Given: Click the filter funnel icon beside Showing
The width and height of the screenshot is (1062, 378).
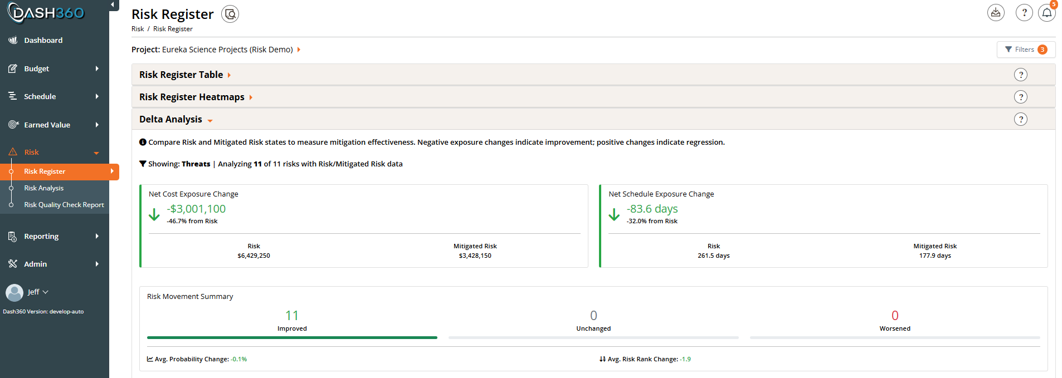Looking at the screenshot, I should coord(143,164).
